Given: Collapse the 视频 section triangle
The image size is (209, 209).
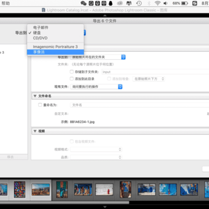Looking at the screenshot, I should (35, 131).
